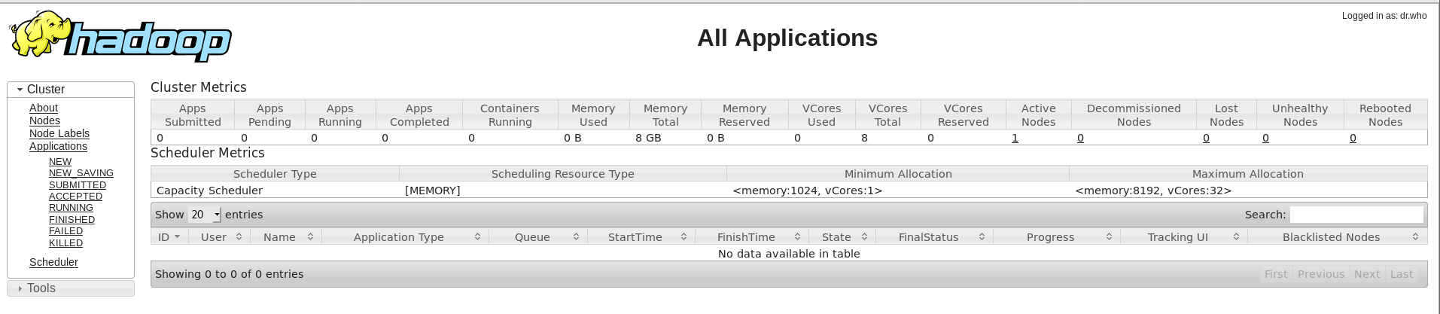Click sort icon beside User column
This screenshot has width=1440, height=314.
click(239, 236)
